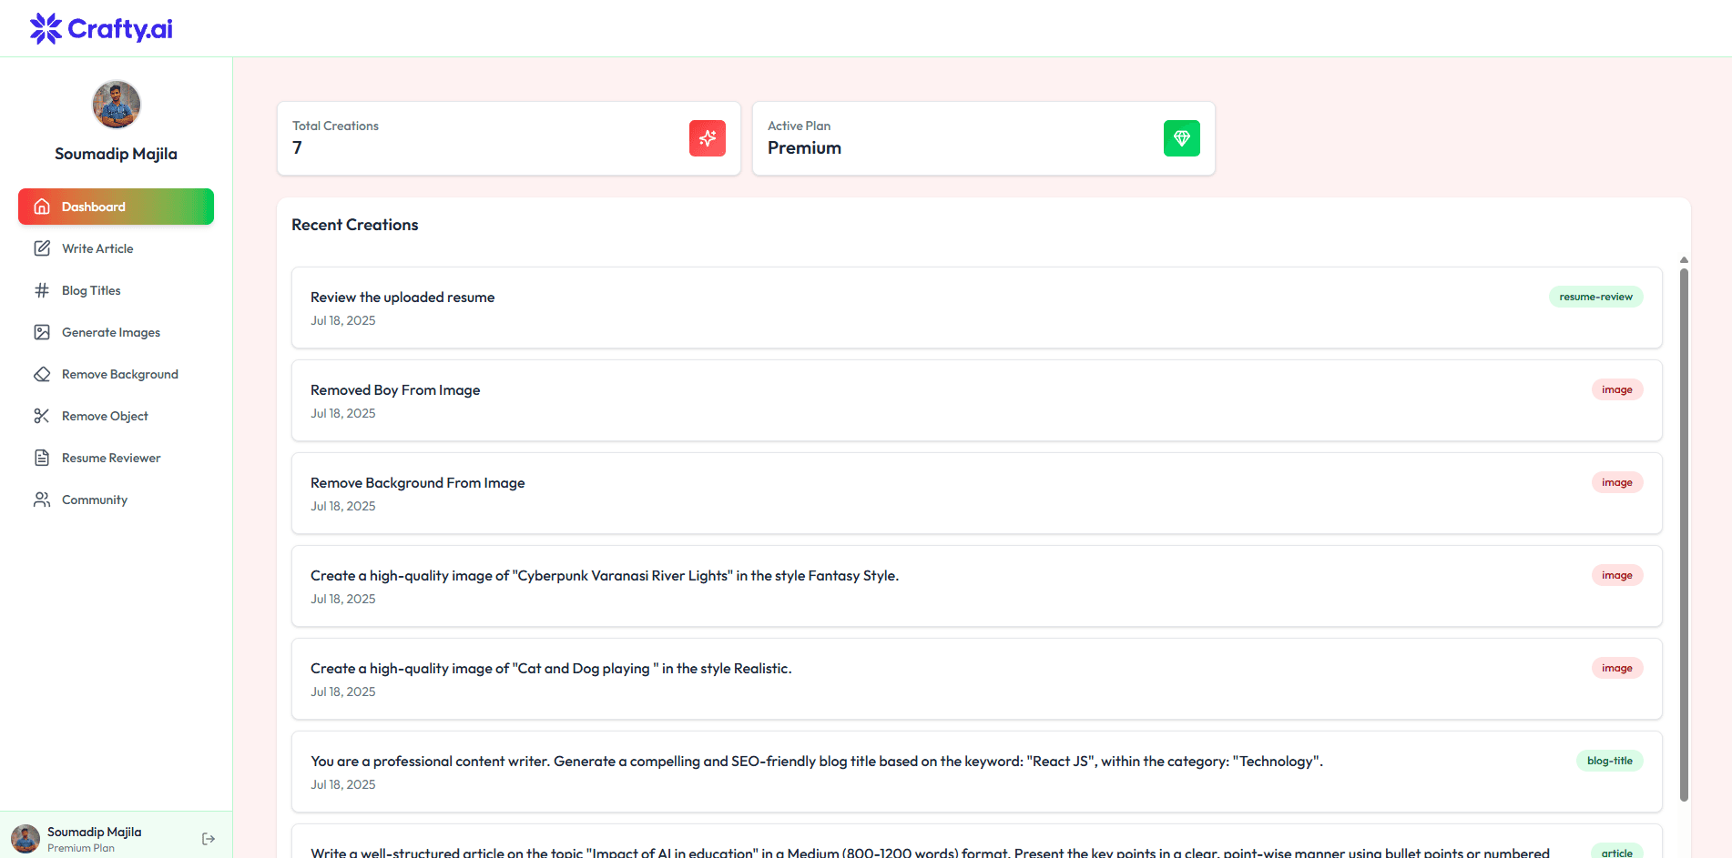
Task: Open the Resume Reviewer document icon
Action: click(42, 458)
